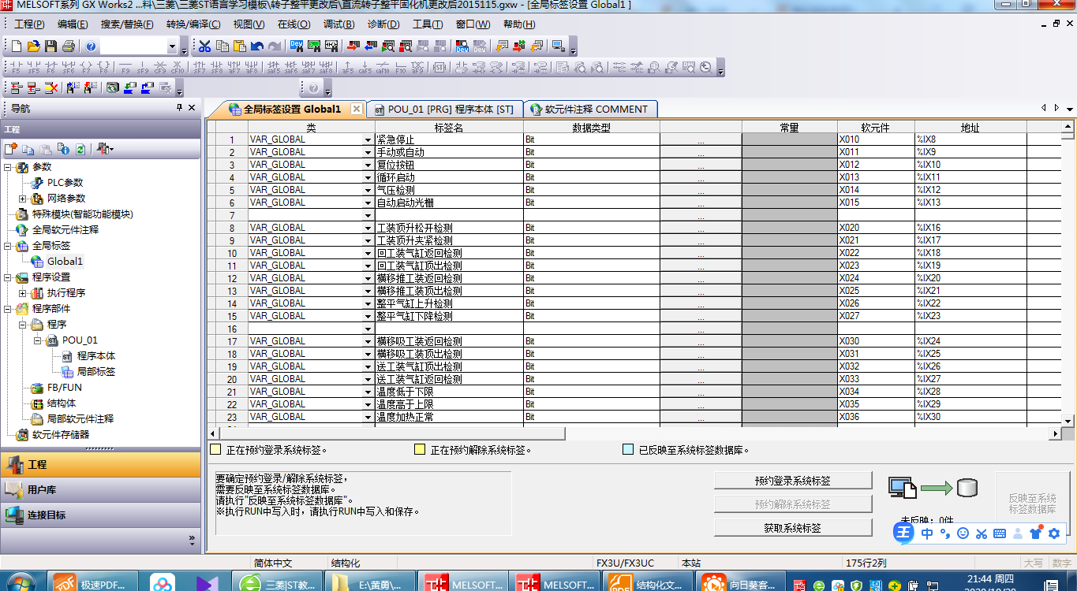Screen dimensions: 1077x591
Task: Click the New project icon in toolbar
Action: (16, 46)
